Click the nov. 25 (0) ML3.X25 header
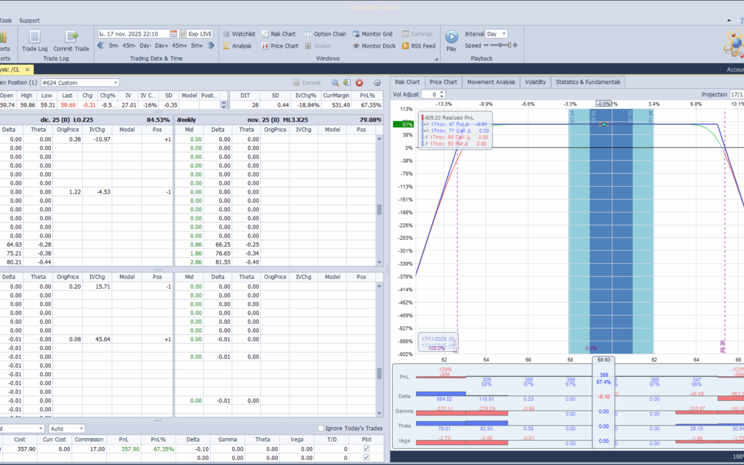The height and width of the screenshot is (465, 744). (278, 120)
